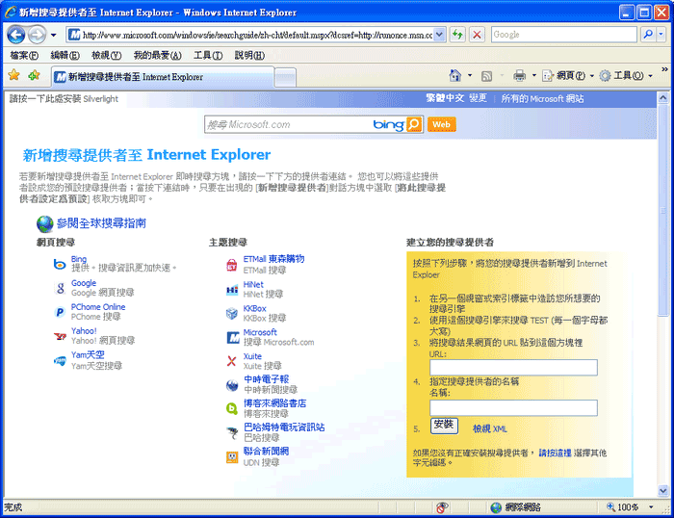Expand the Print dropdown arrow
This screenshot has width=674, height=518.
(x=534, y=76)
